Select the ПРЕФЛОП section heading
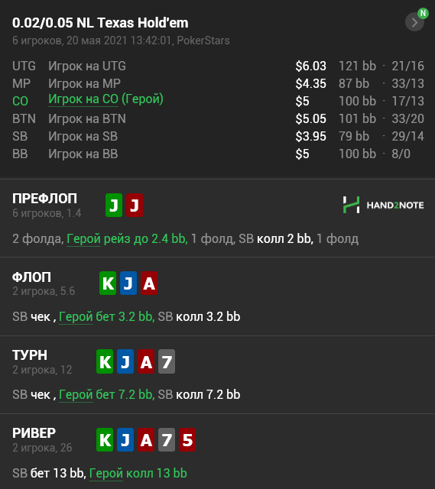This screenshot has height=489, width=435. coord(44,199)
